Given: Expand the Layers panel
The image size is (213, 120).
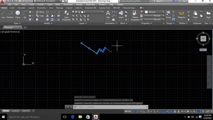Looking at the screenshot, I should [x=83, y=23].
